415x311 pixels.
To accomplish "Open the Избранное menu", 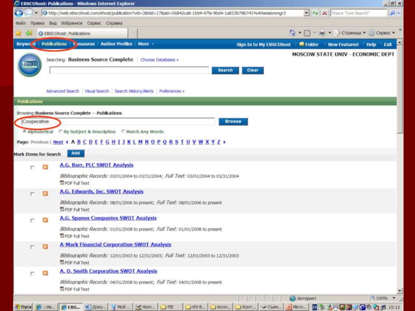I will 72,23.
